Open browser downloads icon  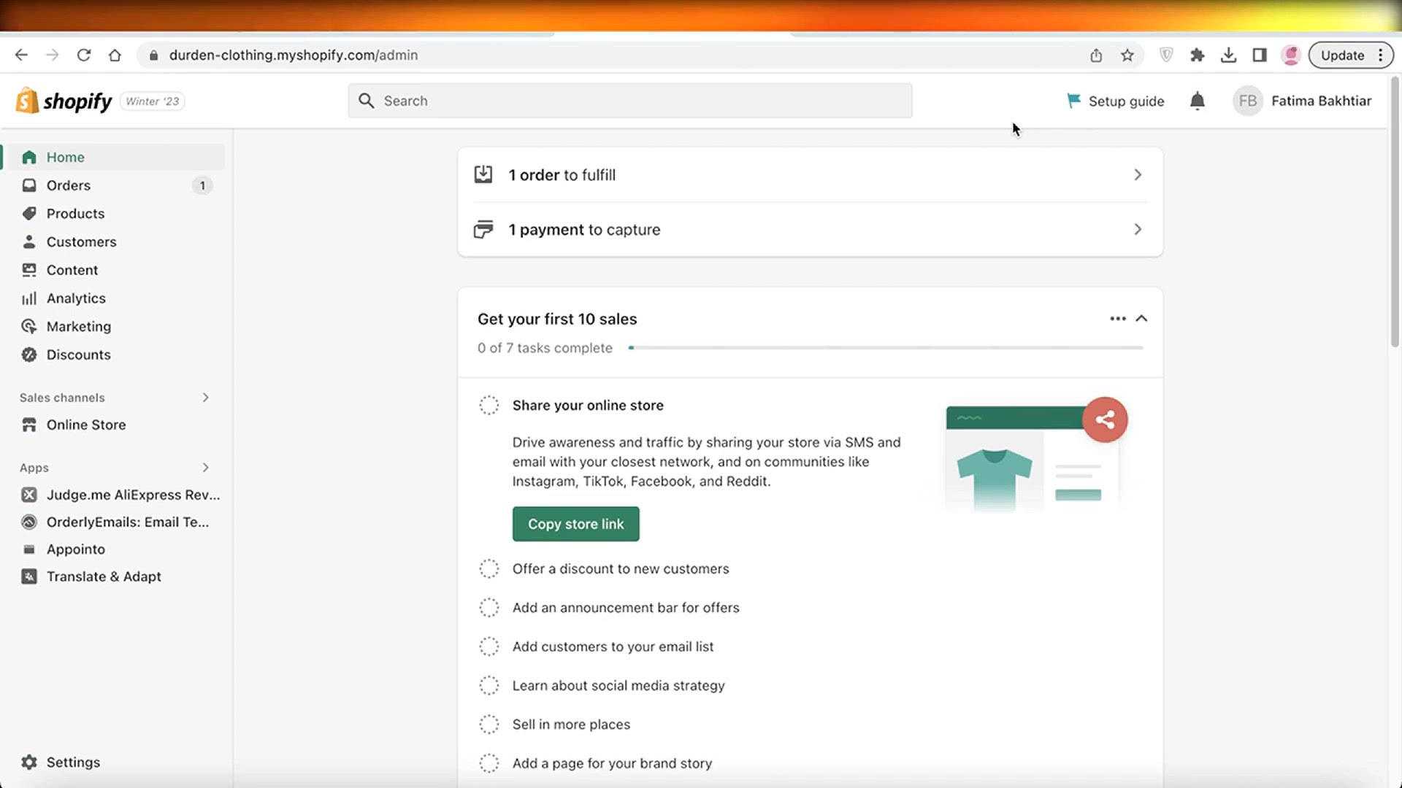pos(1228,55)
